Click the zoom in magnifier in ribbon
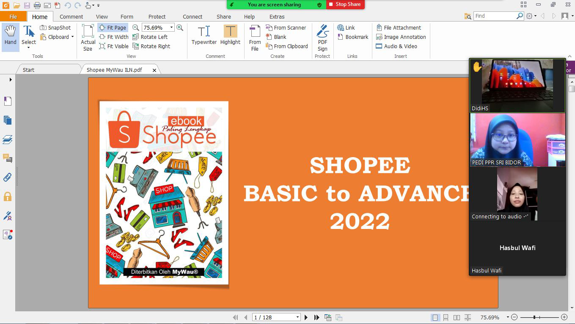The width and height of the screenshot is (575, 324). pyautogui.click(x=180, y=27)
